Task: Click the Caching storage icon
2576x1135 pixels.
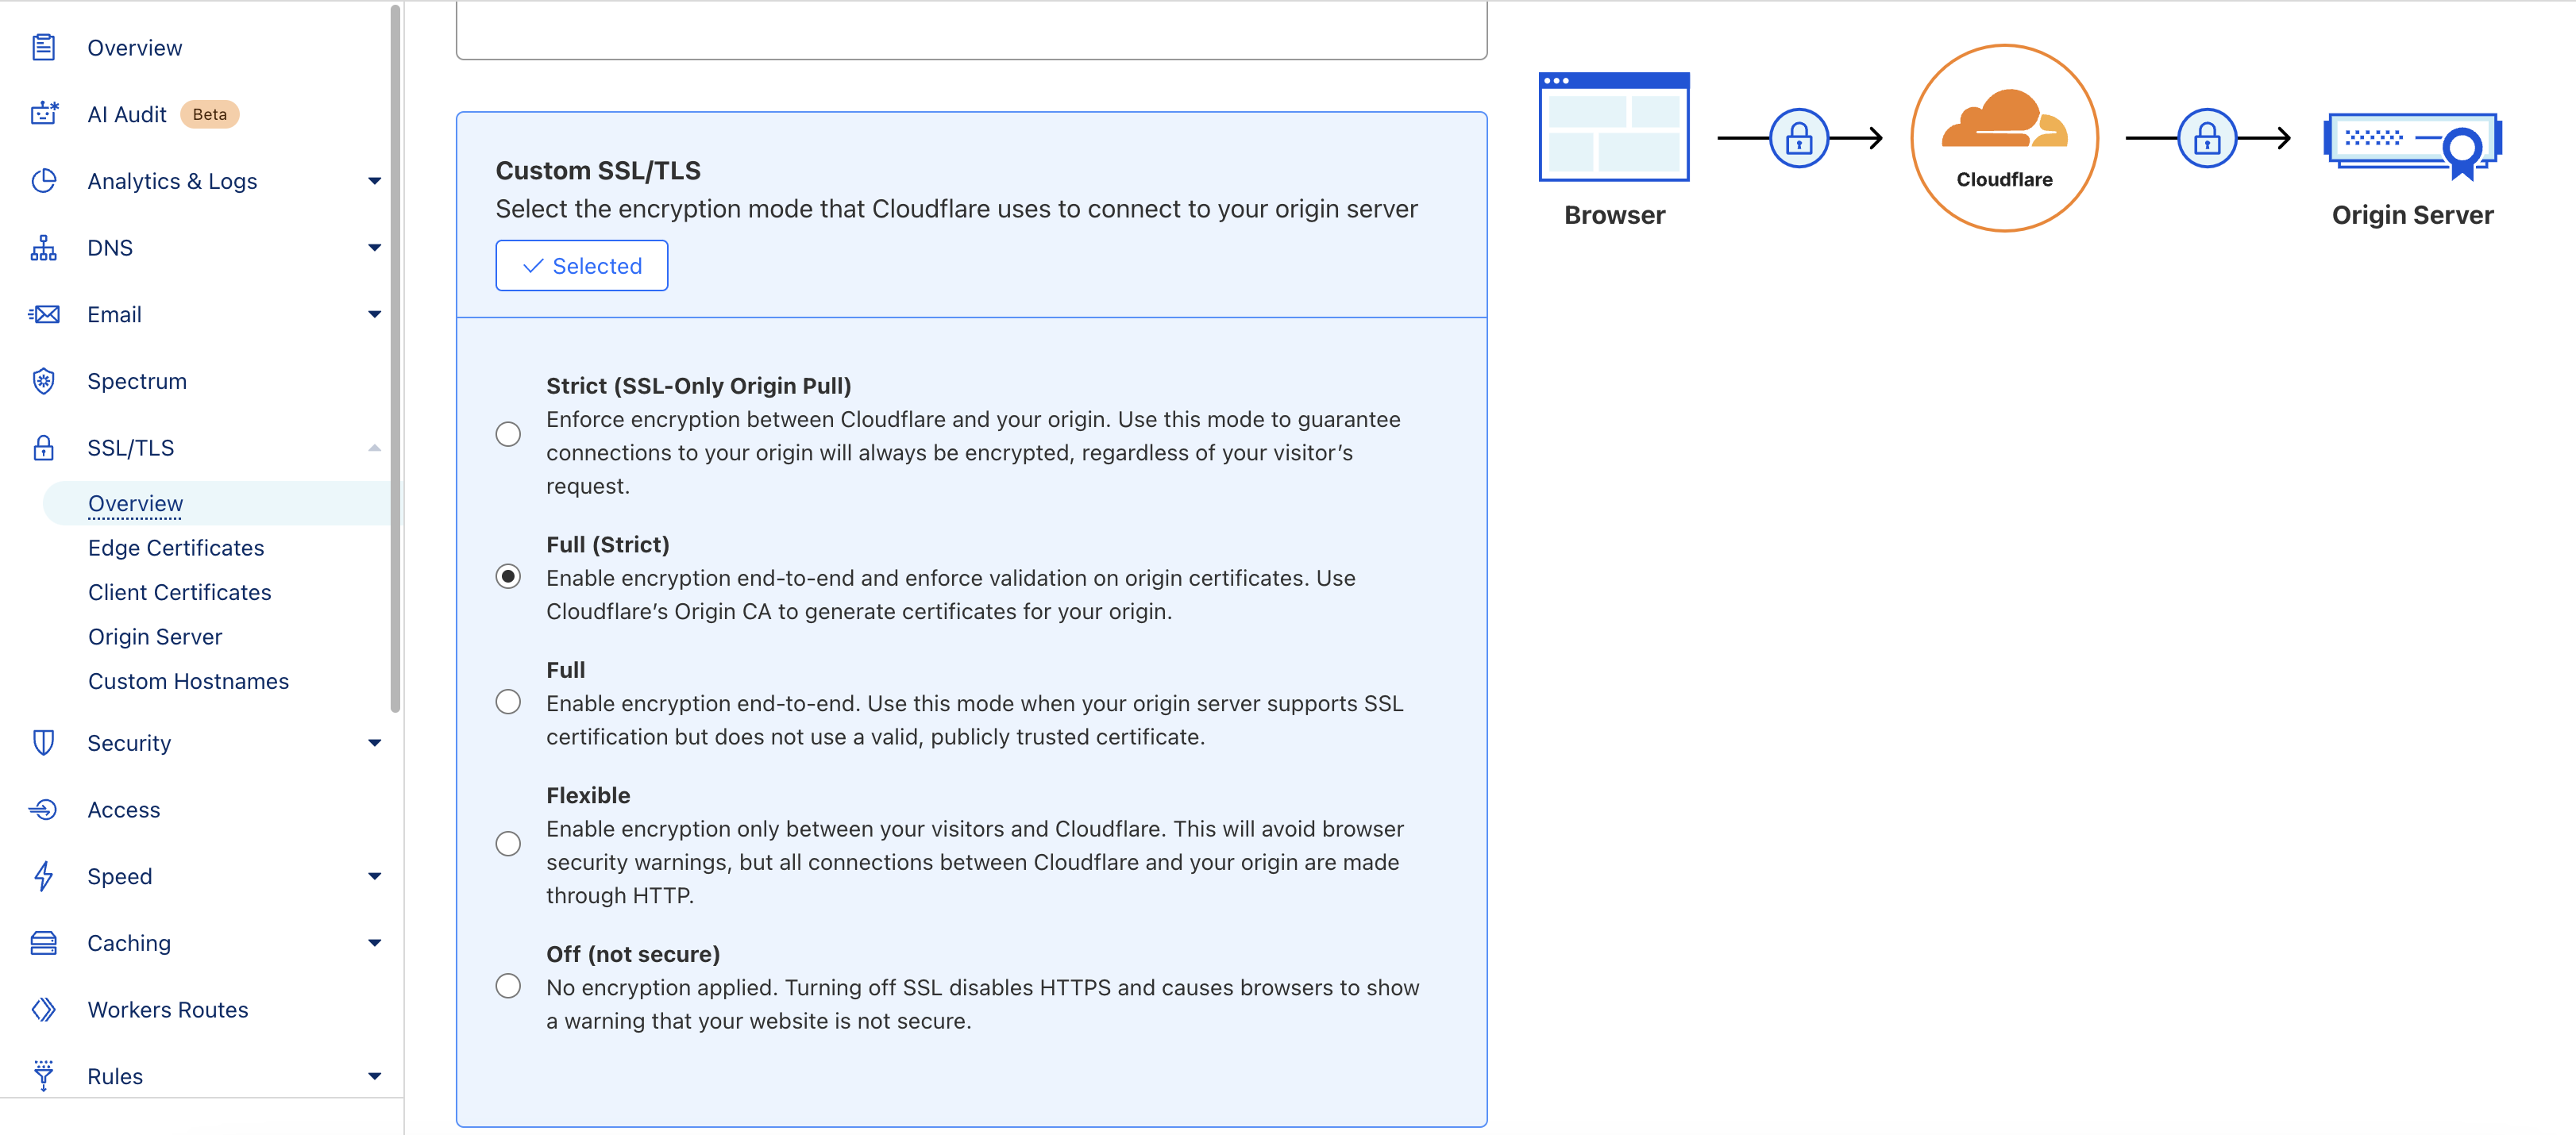Action: [43, 943]
